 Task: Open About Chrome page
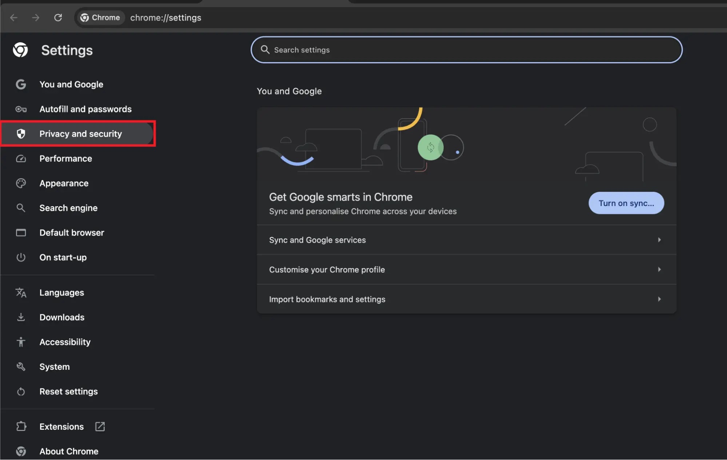[69, 451]
